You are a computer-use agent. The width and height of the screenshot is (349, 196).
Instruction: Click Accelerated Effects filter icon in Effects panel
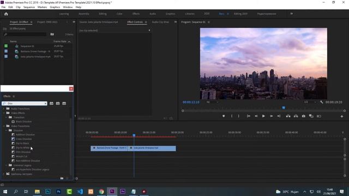tap(51, 103)
